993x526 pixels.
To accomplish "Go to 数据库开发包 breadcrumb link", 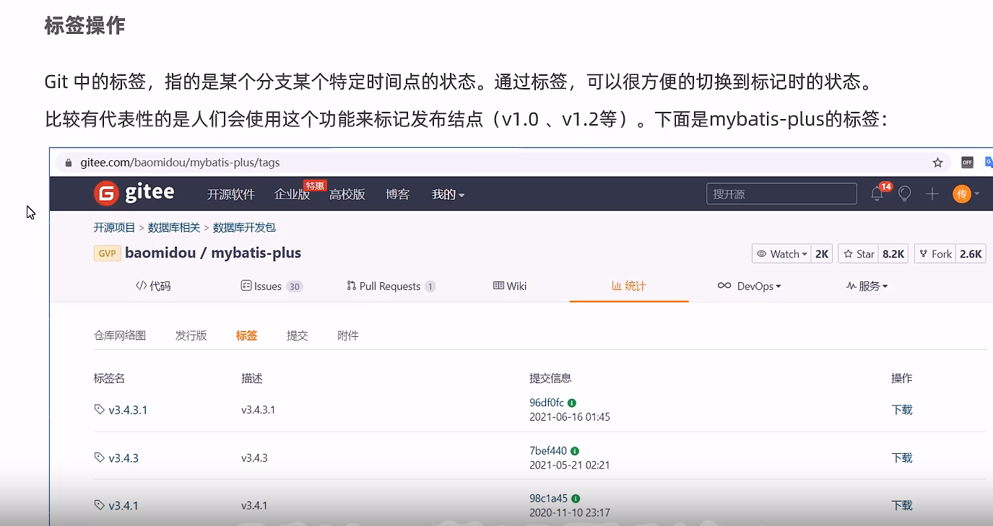I will (x=244, y=227).
